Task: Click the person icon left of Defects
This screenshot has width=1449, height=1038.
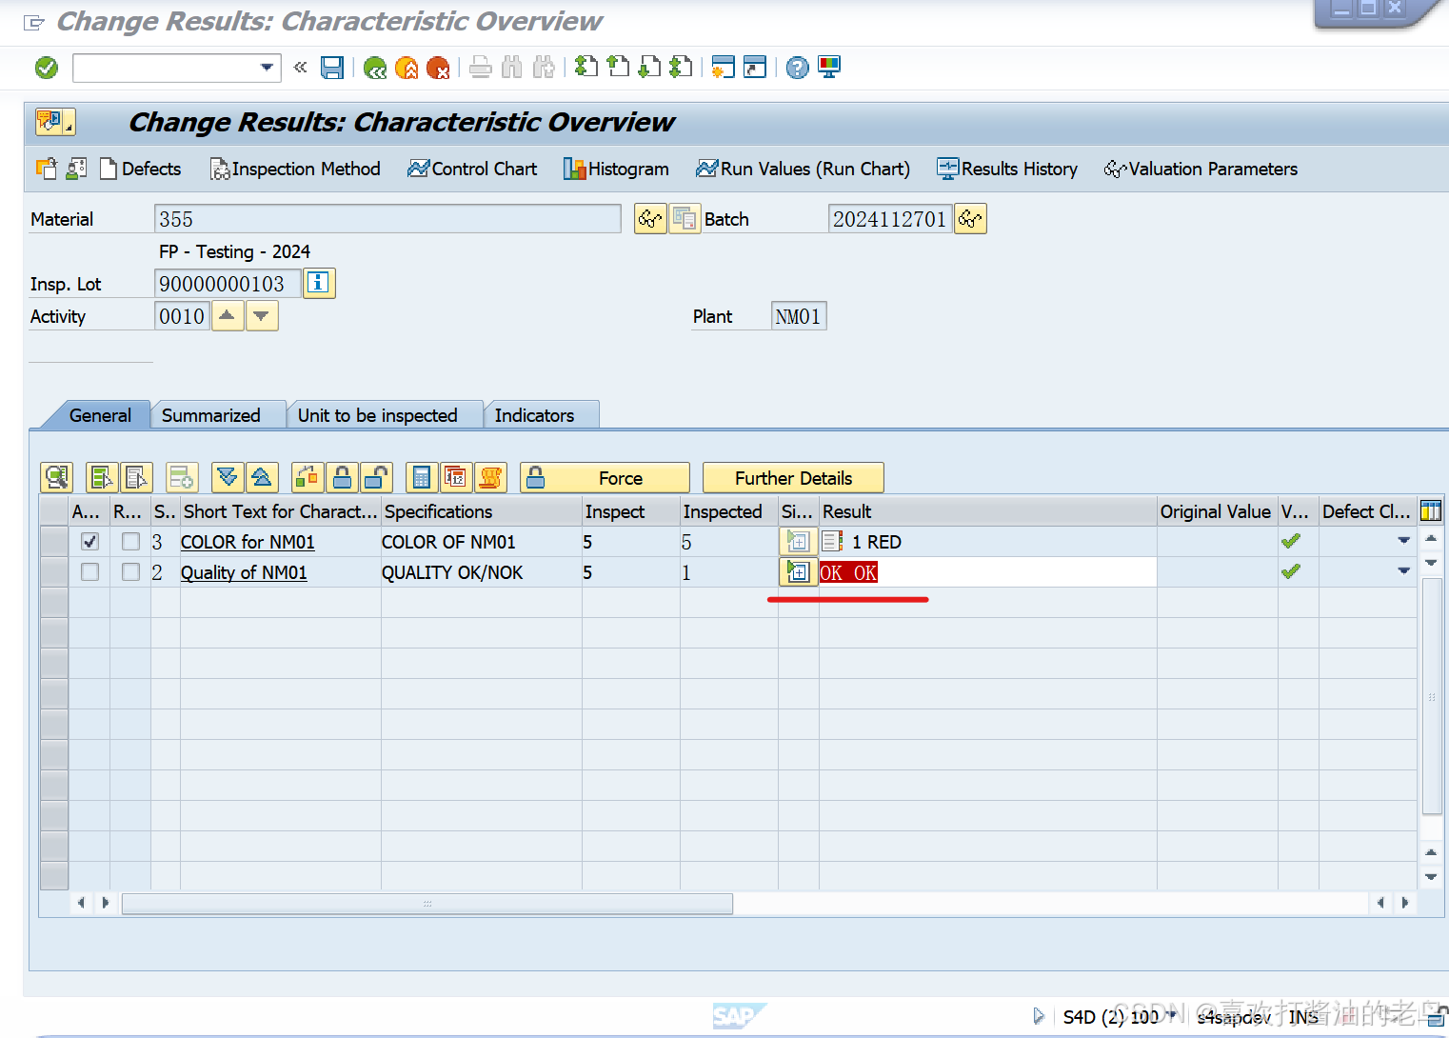Action: pos(77,169)
